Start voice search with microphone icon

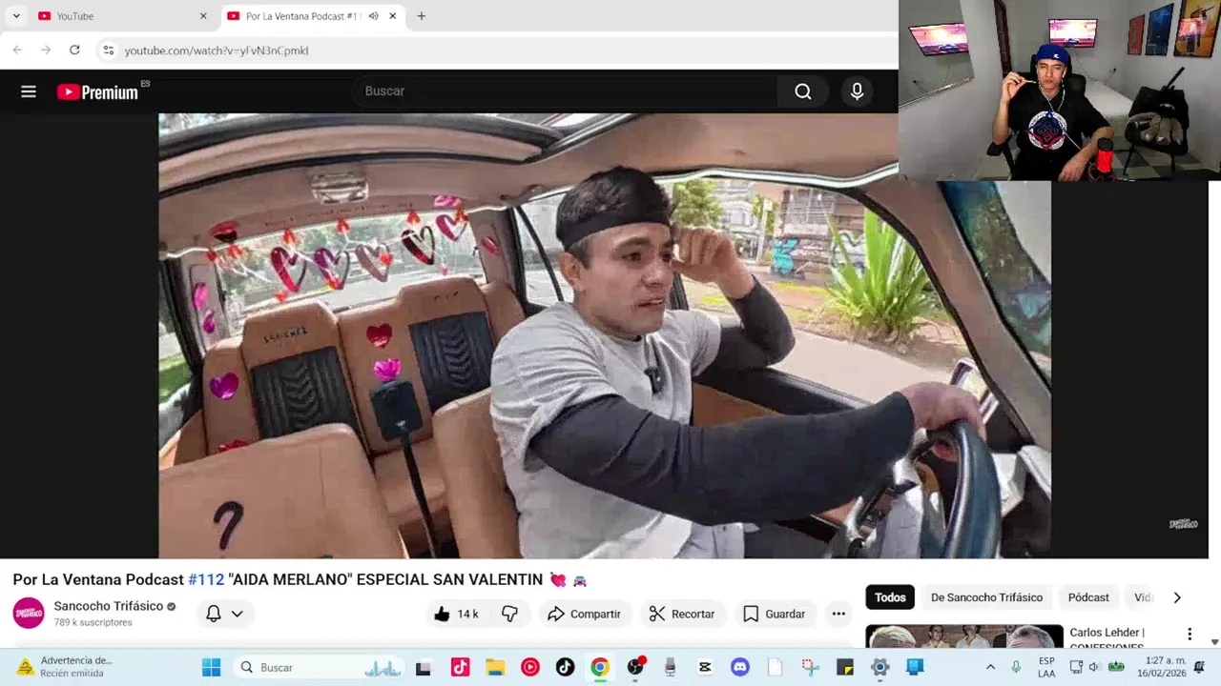pos(857,91)
